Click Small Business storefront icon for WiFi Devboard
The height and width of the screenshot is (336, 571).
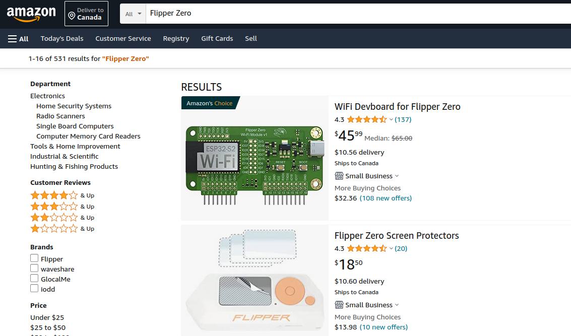click(339, 176)
